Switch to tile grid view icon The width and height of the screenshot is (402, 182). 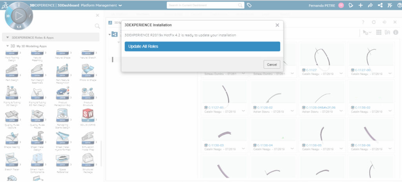379,32
